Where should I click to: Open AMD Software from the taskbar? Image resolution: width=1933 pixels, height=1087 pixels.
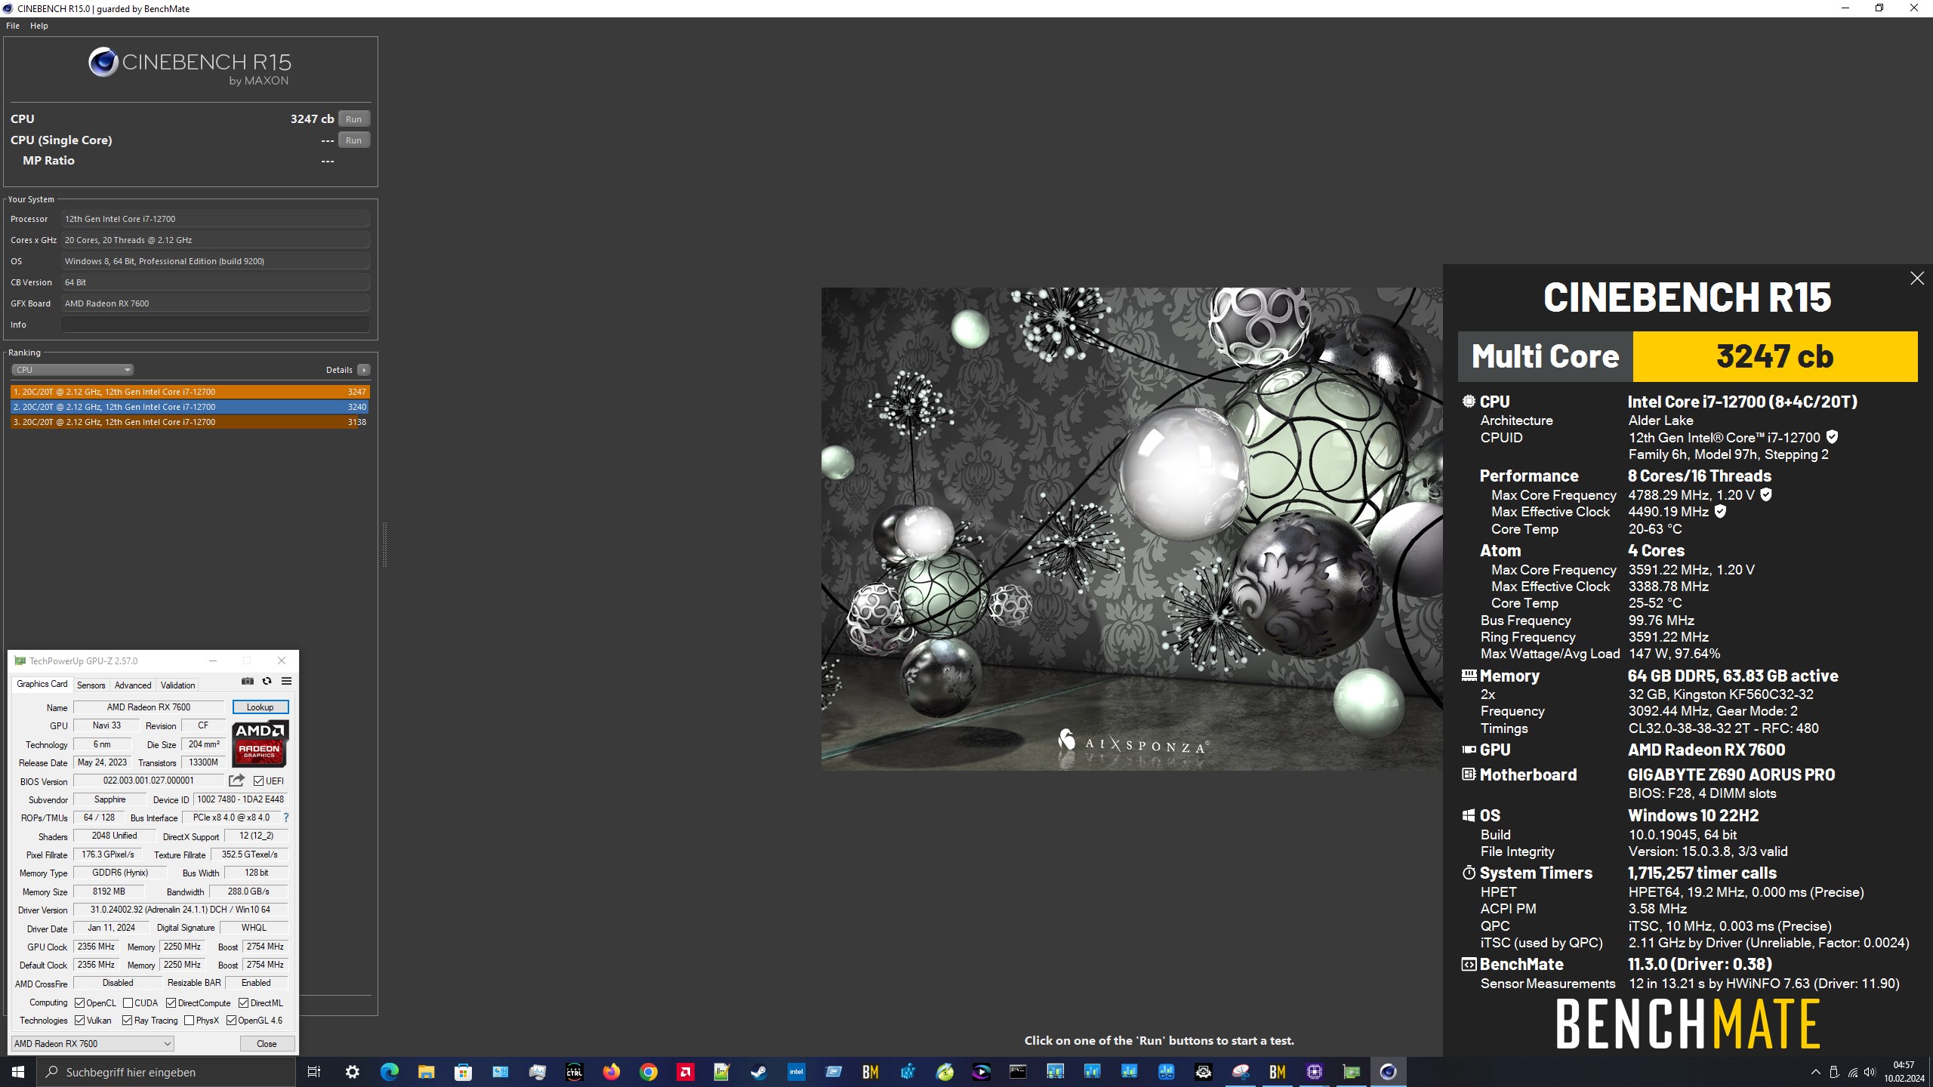point(685,1072)
